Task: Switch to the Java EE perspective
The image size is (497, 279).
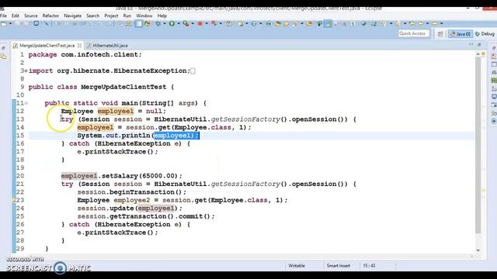Action: (x=461, y=34)
